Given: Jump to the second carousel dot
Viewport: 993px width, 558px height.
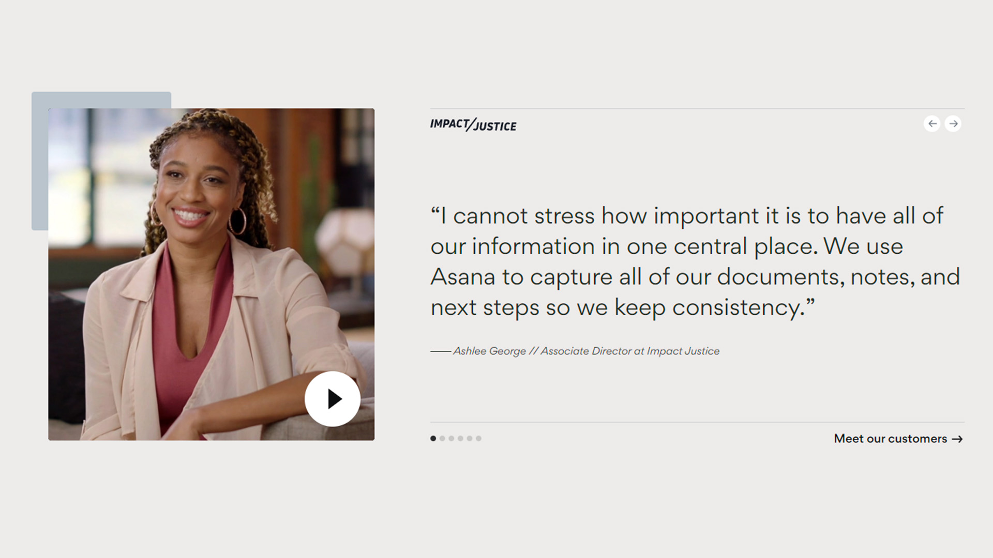Looking at the screenshot, I should (x=442, y=439).
